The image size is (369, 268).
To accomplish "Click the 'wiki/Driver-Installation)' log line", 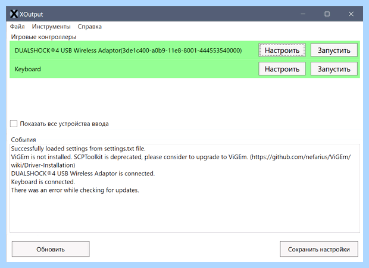I will (43, 165).
